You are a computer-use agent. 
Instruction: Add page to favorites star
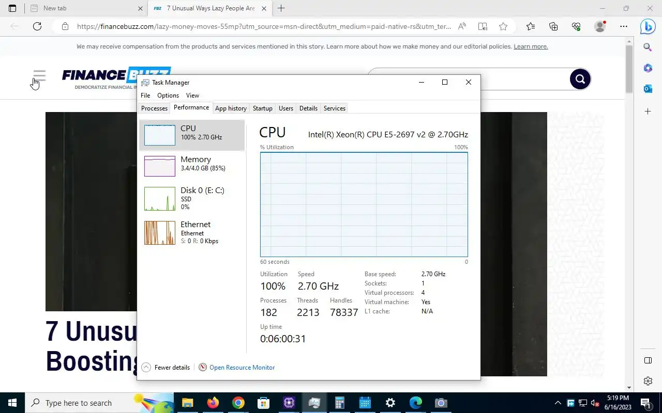[503, 26]
